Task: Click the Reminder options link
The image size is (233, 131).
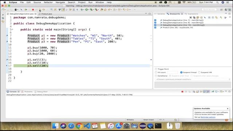Action: (x=208, y=117)
